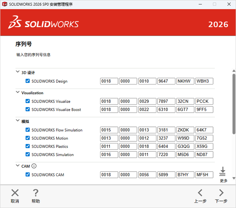Viewport: 236px width, 208px height.
Task: Click Motion serial field containing W99D
Action: (185, 138)
